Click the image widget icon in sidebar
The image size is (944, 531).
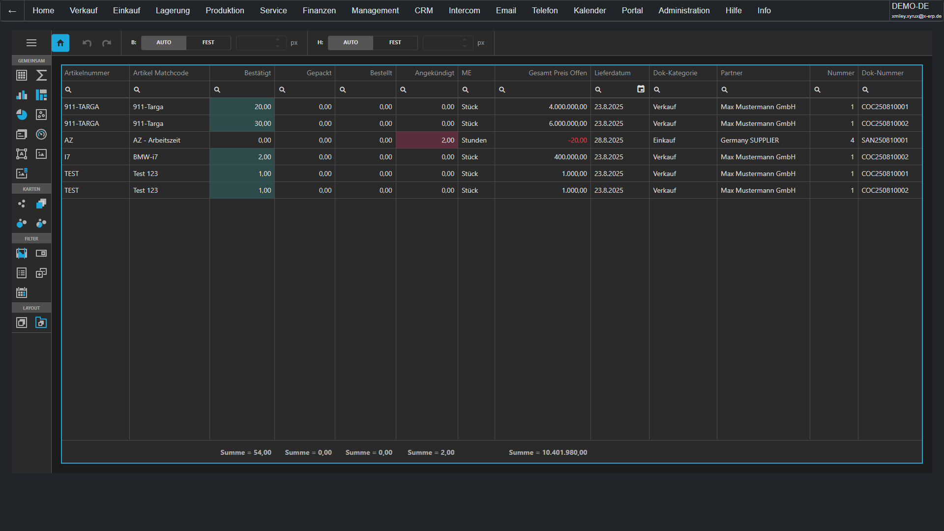41,154
